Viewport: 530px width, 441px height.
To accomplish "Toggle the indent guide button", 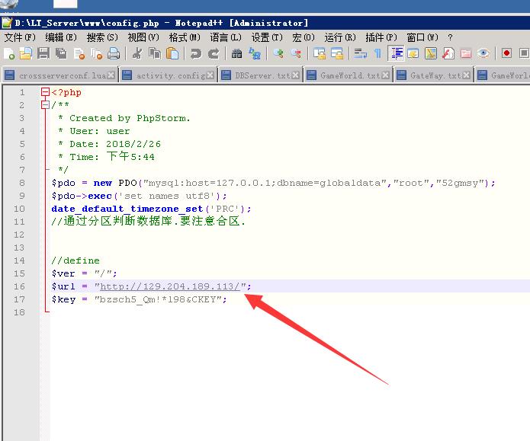I will click(x=397, y=53).
